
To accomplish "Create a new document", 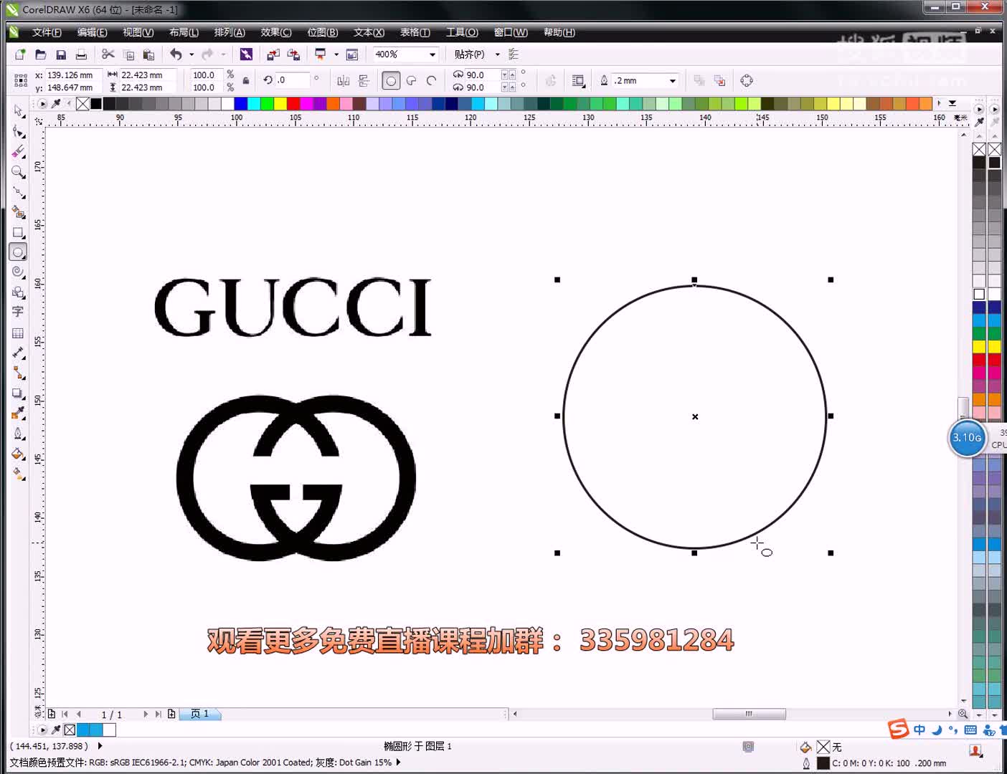I will 20,54.
